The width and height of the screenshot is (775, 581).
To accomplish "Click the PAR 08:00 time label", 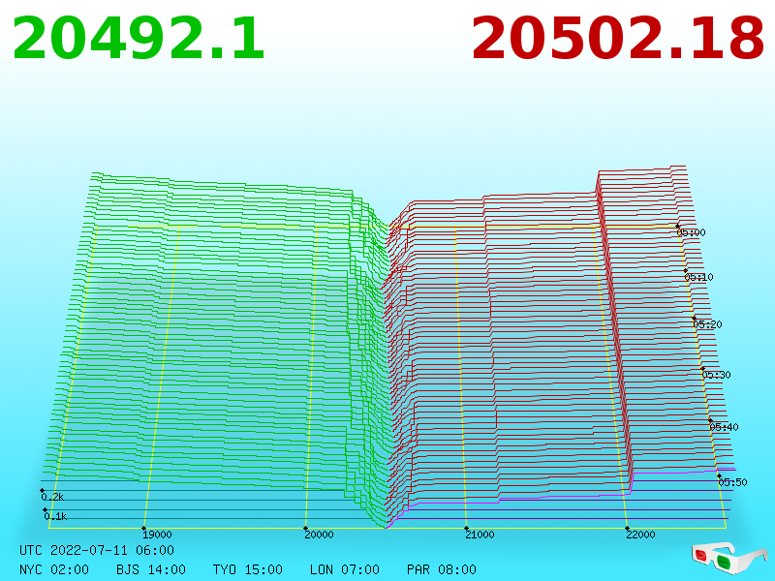I will [442, 569].
